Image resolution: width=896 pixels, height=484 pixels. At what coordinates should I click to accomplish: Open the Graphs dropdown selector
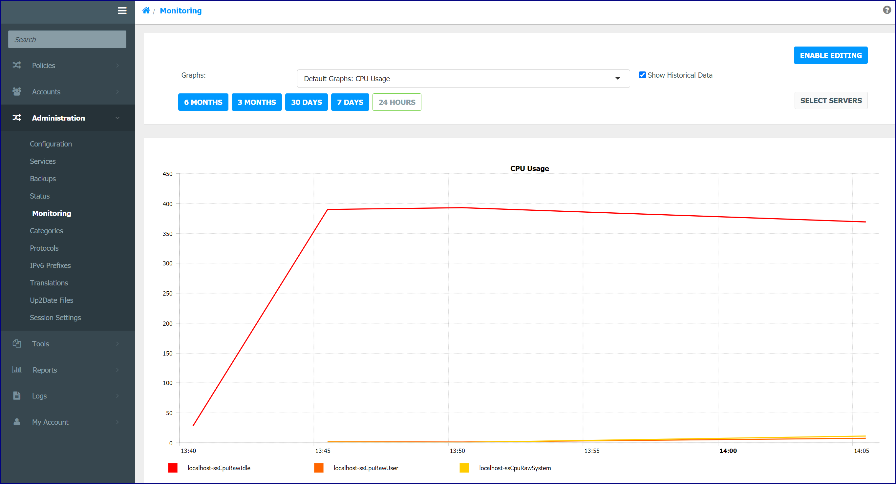(463, 79)
